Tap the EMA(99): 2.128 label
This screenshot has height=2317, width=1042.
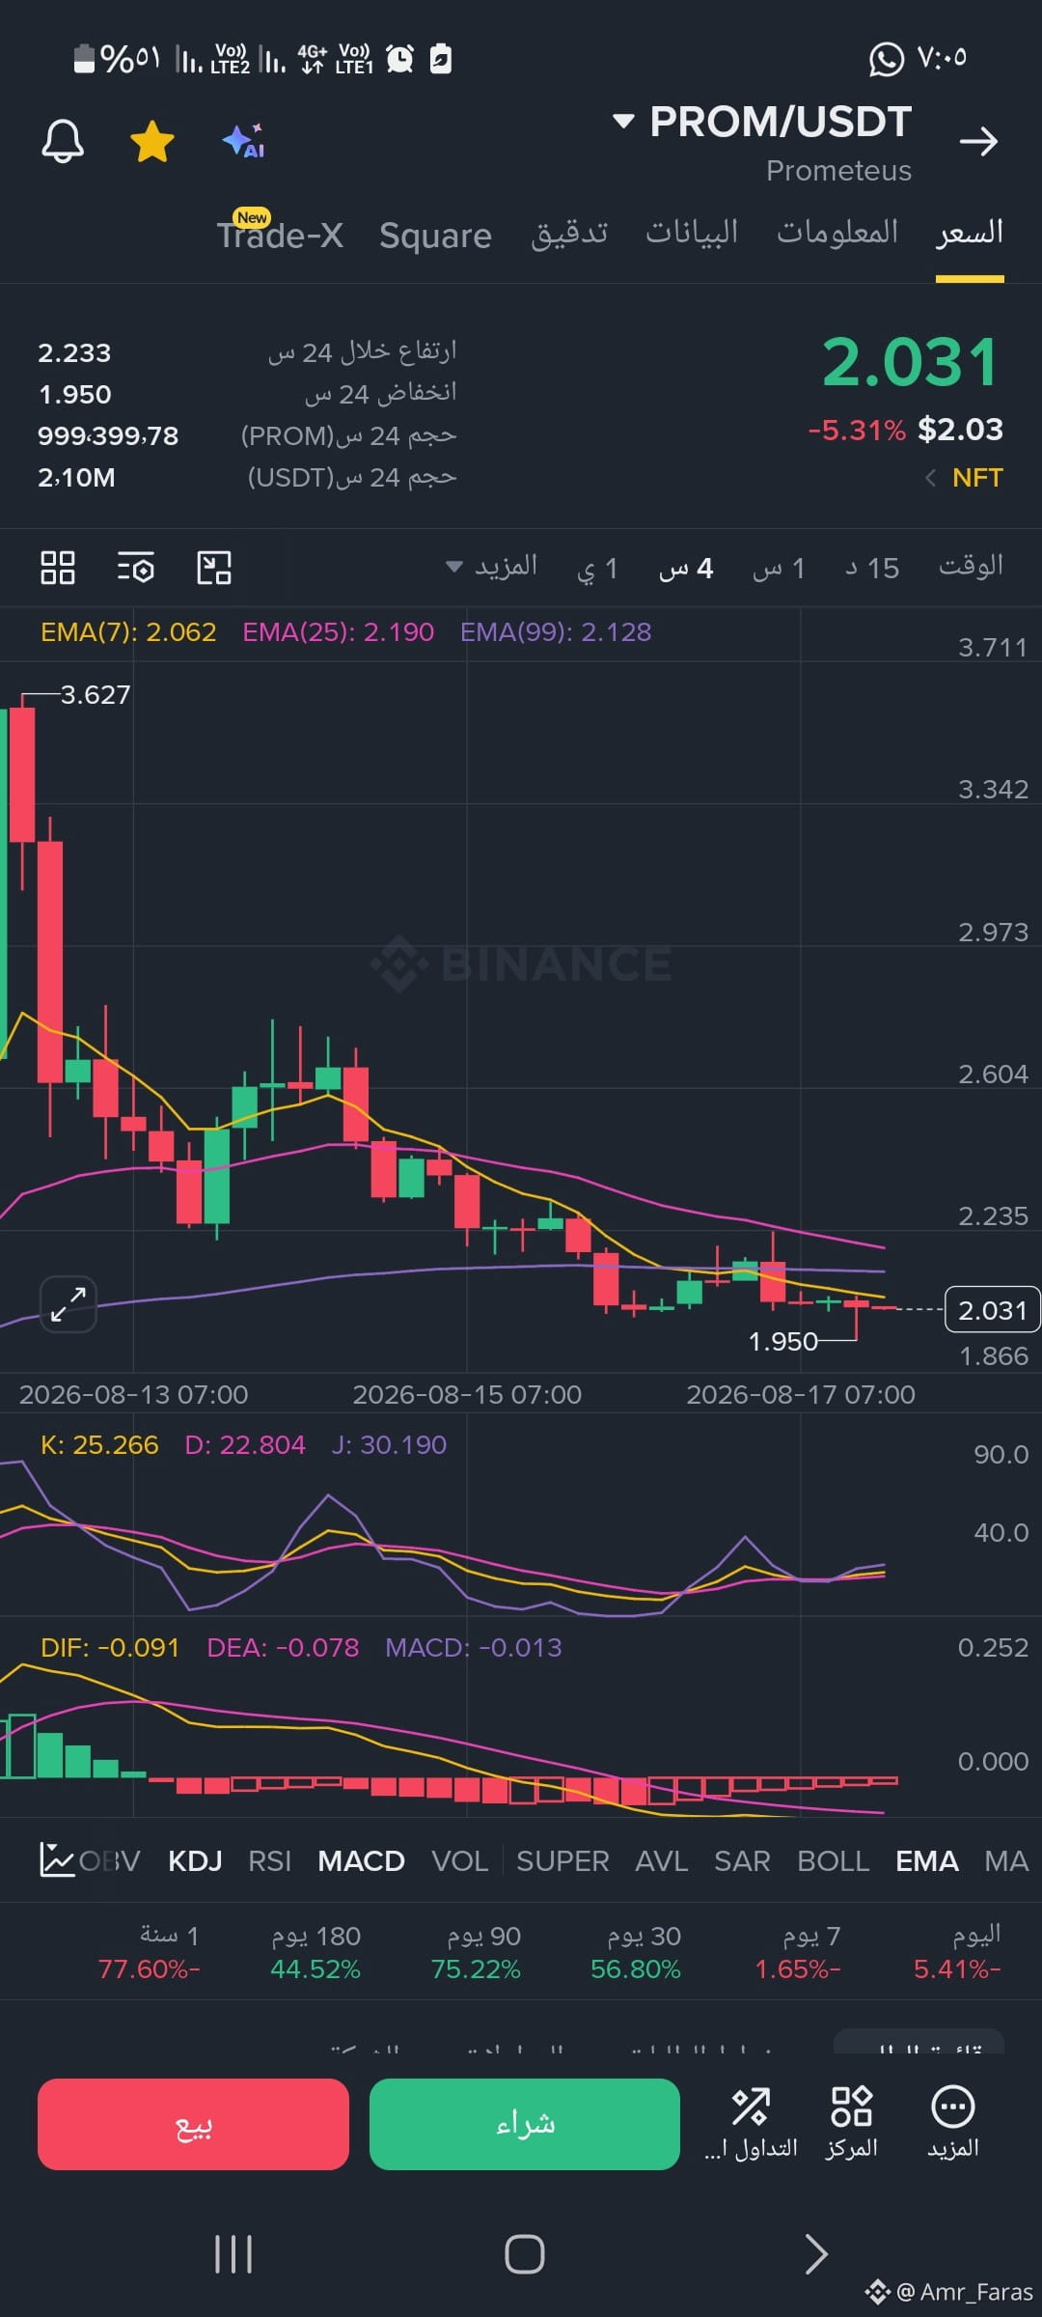556,632
